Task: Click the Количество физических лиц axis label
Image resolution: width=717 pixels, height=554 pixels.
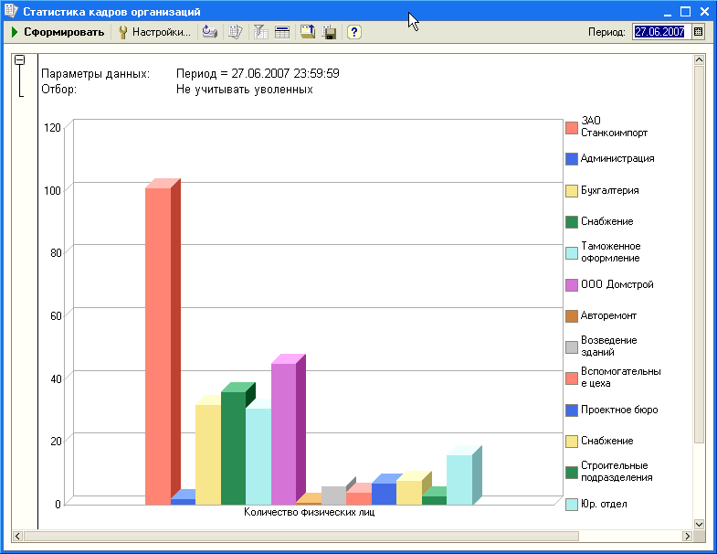Action: 309,512
